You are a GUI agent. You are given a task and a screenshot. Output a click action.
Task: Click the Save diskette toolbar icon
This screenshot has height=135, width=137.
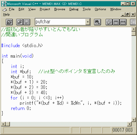tap(27, 22)
